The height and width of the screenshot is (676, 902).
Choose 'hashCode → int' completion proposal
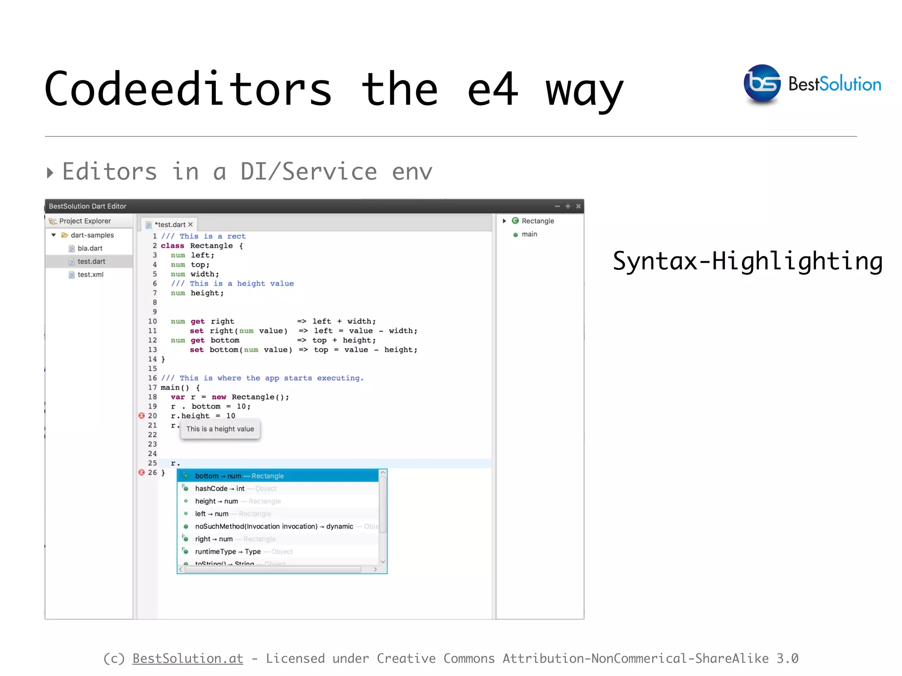click(x=219, y=489)
